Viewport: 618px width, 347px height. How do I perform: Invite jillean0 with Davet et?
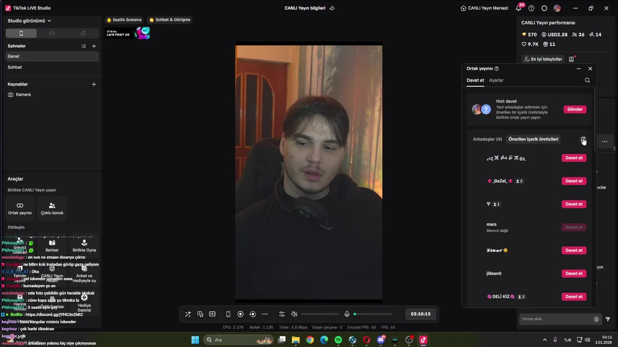tap(574, 274)
